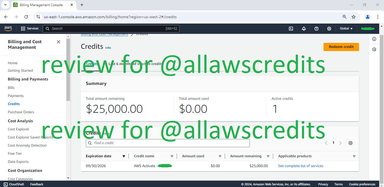The width and height of the screenshot is (384, 187).
Task: Click the Redeem credit button
Action: coord(341,47)
